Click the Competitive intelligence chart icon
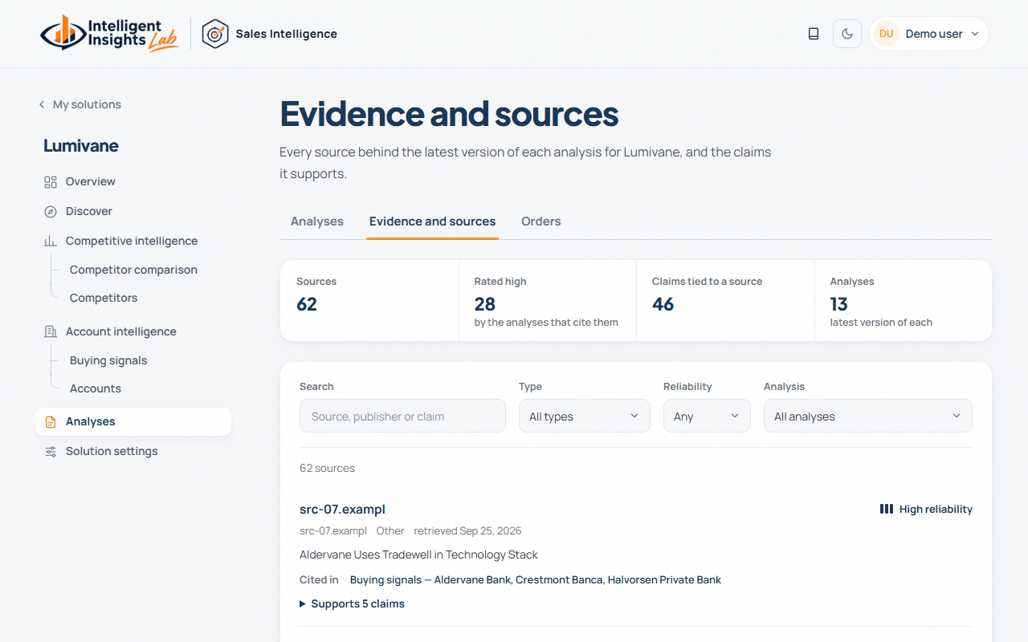Image resolution: width=1028 pixels, height=642 pixels. tap(51, 241)
